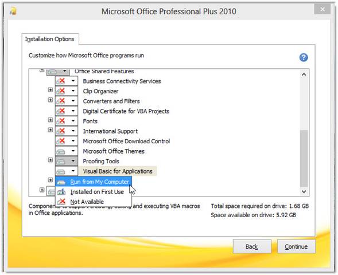Image resolution: width=338 pixels, height=275 pixels.
Task: Click the Continue button
Action: click(296, 246)
